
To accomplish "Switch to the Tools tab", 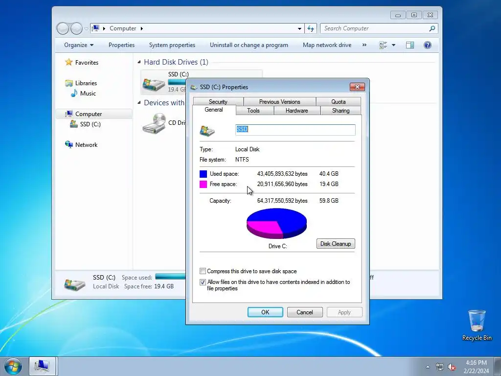I will coord(253,111).
